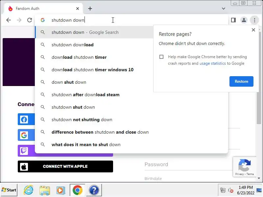Click the Google G icon in omnibox

pyautogui.click(x=43, y=20)
